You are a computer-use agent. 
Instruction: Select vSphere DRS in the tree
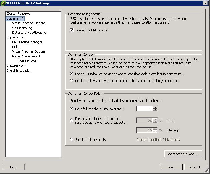(16, 37)
